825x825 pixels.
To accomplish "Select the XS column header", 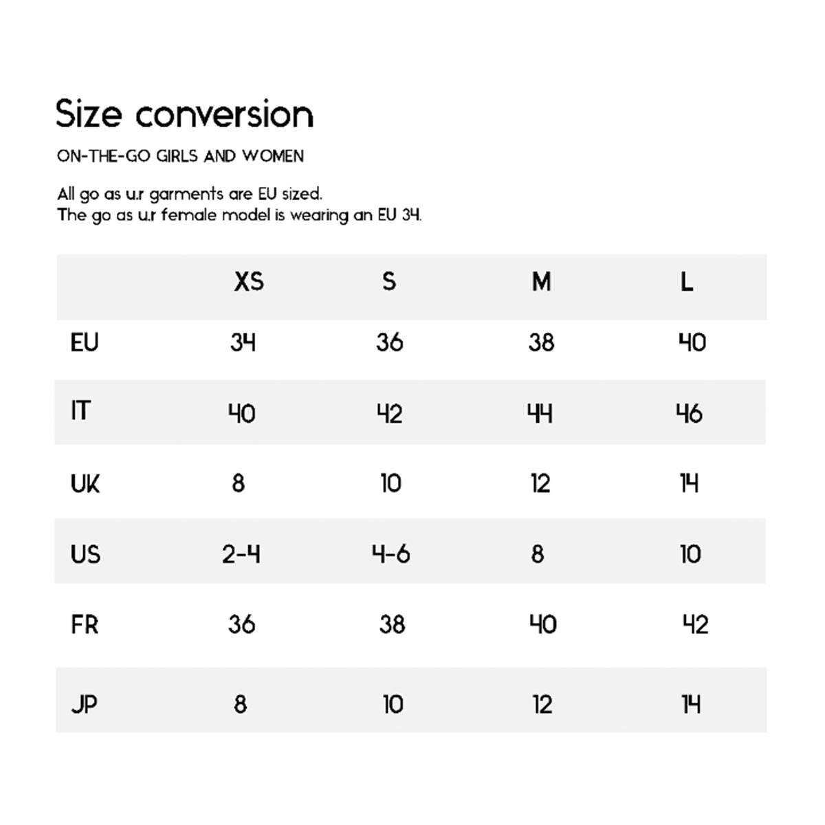I will point(249,281).
